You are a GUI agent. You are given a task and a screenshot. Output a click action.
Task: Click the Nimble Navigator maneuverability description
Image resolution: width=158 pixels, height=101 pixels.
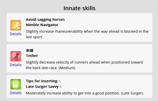87,34
